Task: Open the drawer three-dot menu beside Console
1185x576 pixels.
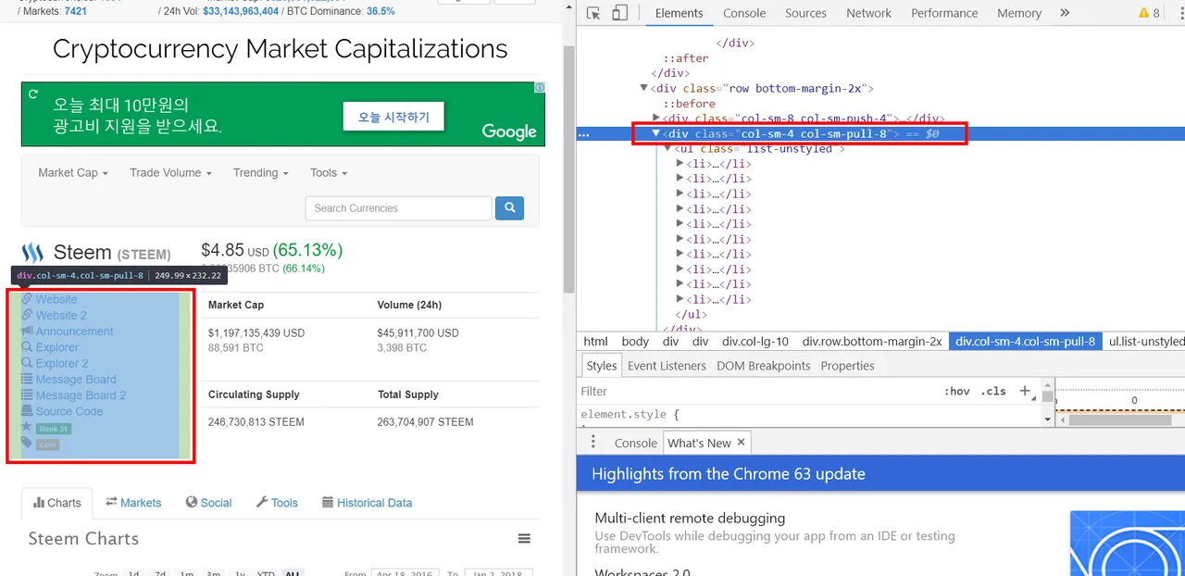Action: 593,443
